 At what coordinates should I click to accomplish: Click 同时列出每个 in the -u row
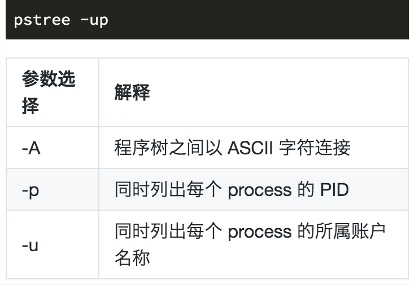pyautogui.click(x=168, y=231)
